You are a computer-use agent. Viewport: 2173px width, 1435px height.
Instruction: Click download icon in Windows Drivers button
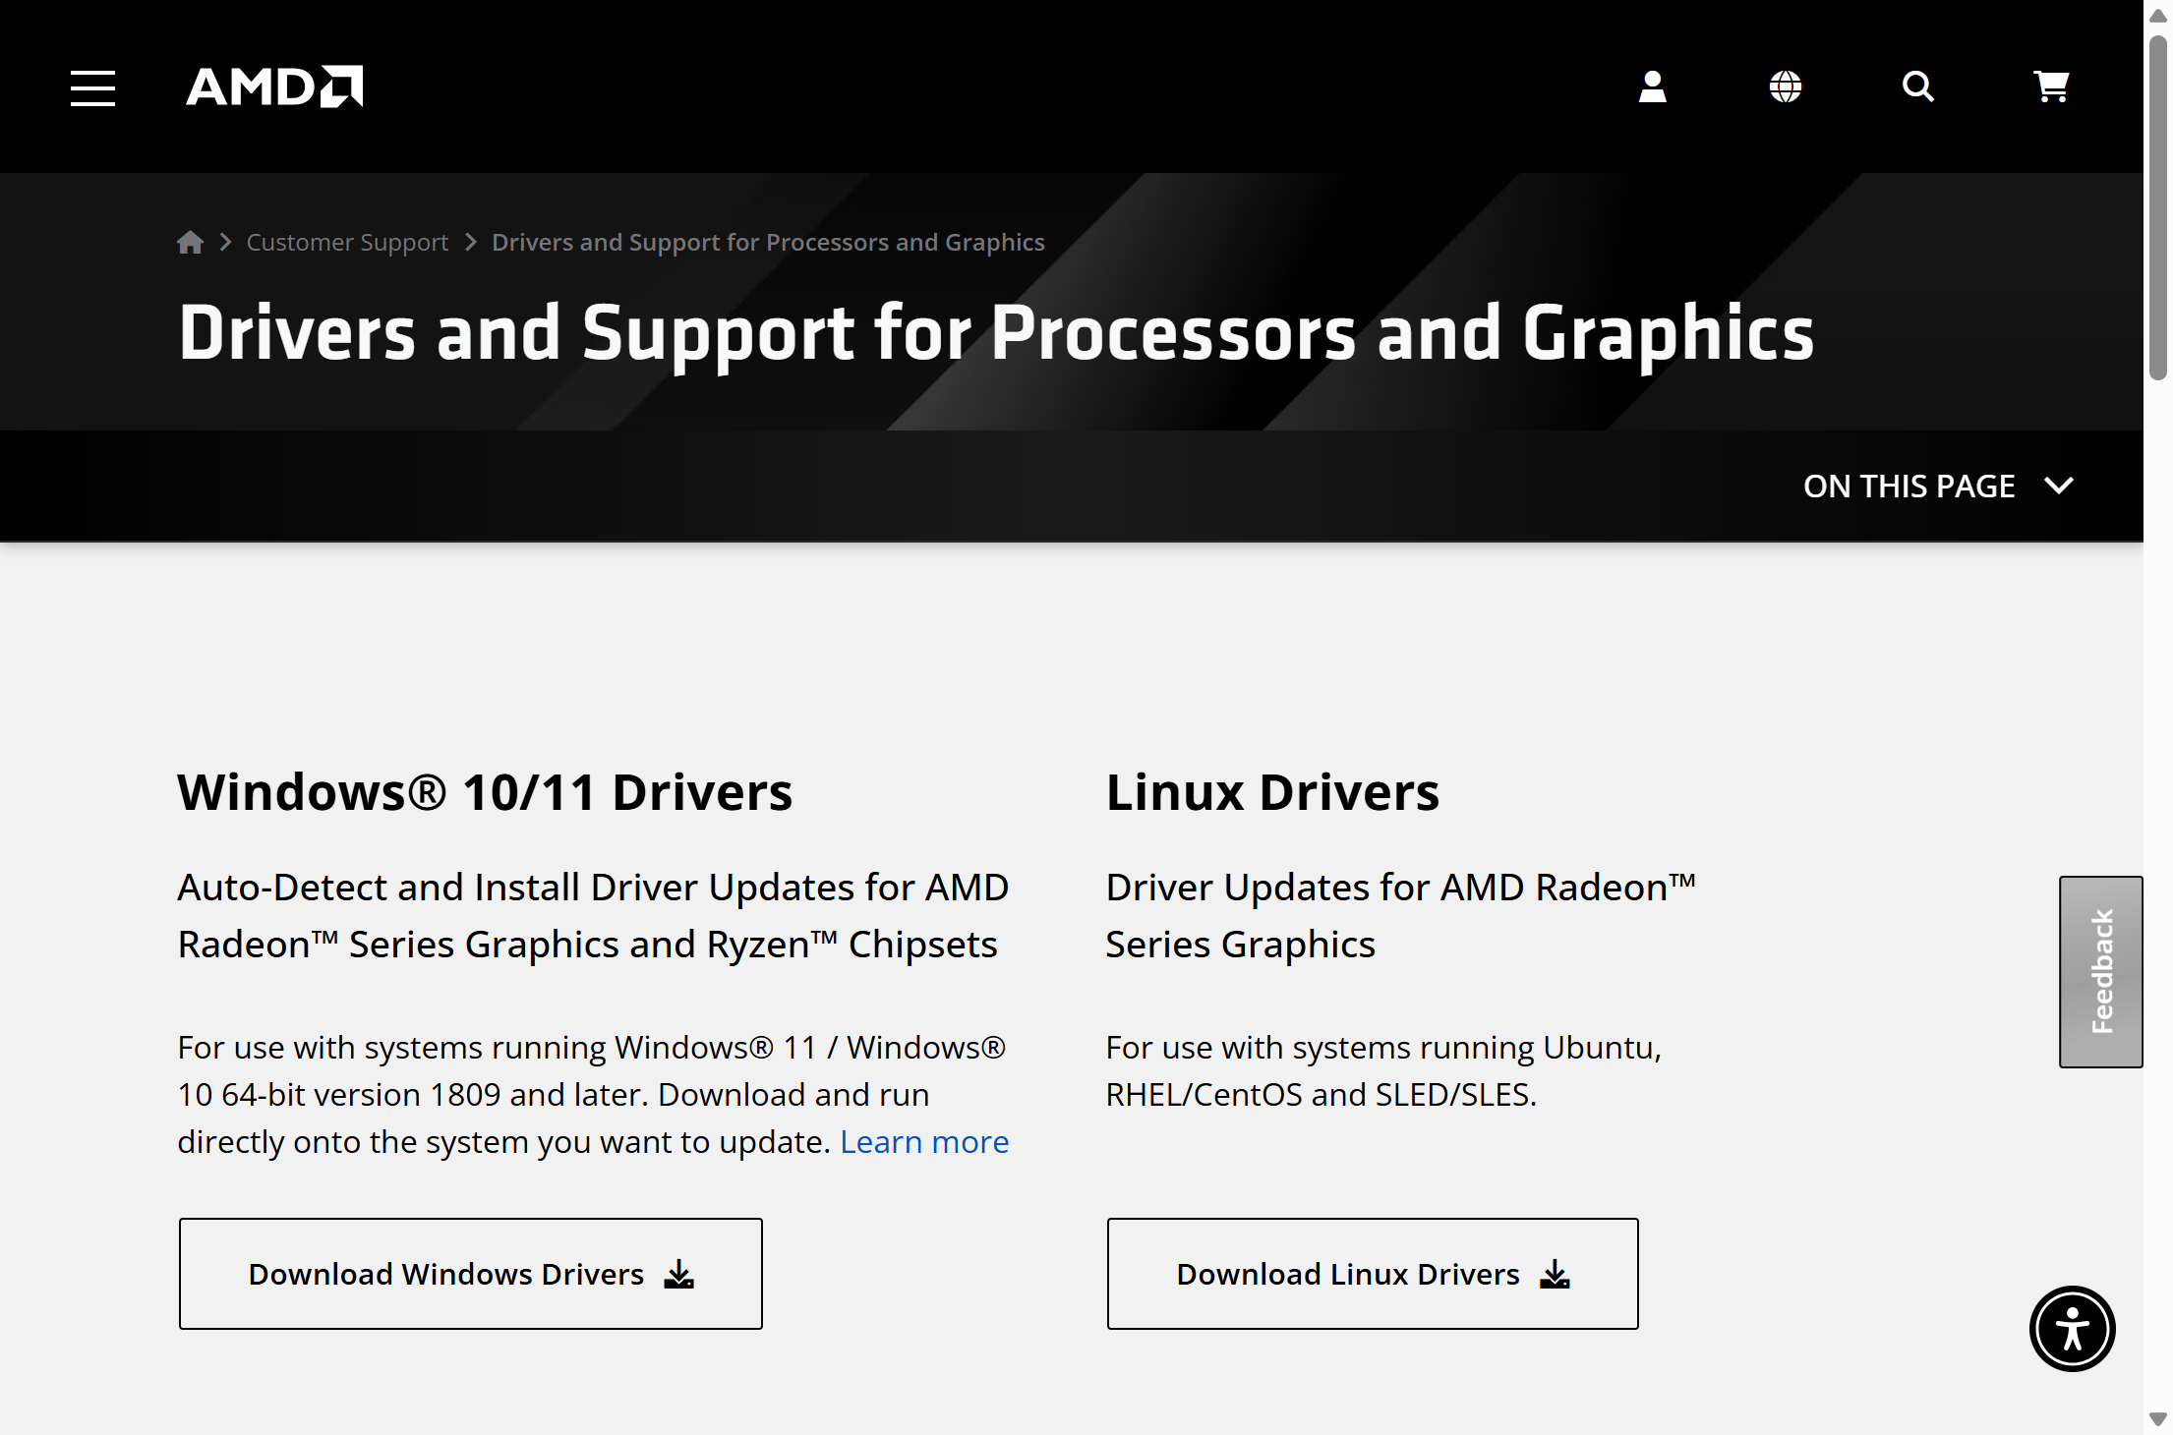tap(678, 1275)
